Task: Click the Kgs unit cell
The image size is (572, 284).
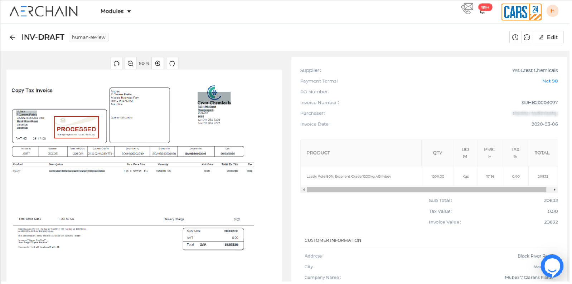Action: (x=465, y=177)
